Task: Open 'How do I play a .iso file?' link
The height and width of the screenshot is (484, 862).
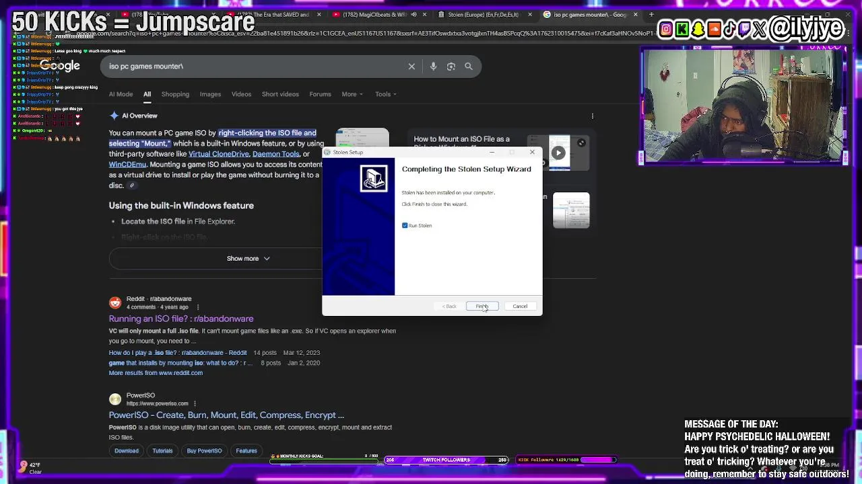Action: coord(178,353)
